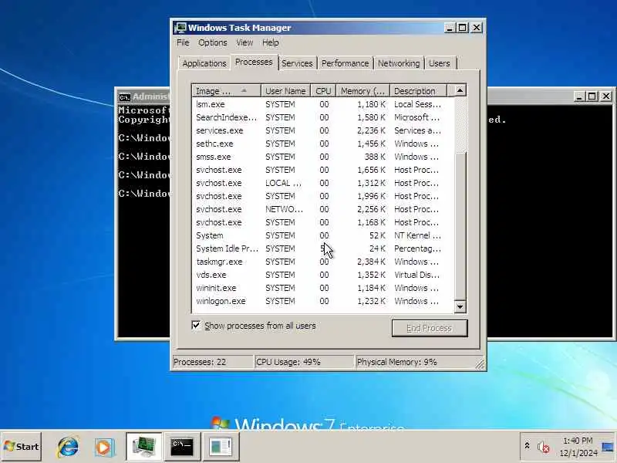Click the End Process button
Image resolution: width=617 pixels, height=463 pixels.
(430, 328)
